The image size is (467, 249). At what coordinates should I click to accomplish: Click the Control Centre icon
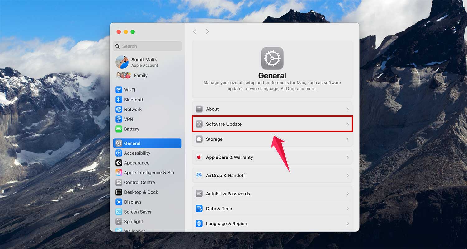(x=119, y=182)
